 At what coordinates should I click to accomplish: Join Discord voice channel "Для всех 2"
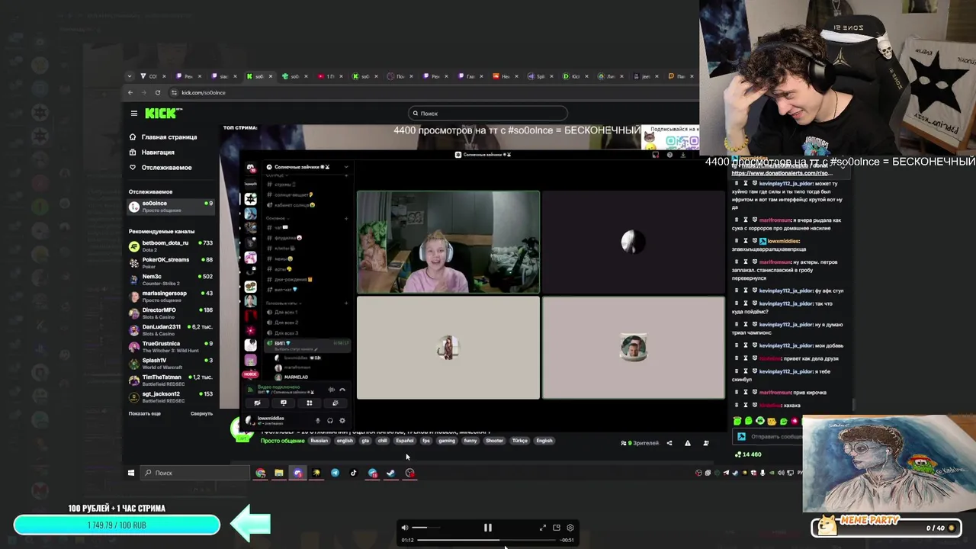tap(286, 323)
